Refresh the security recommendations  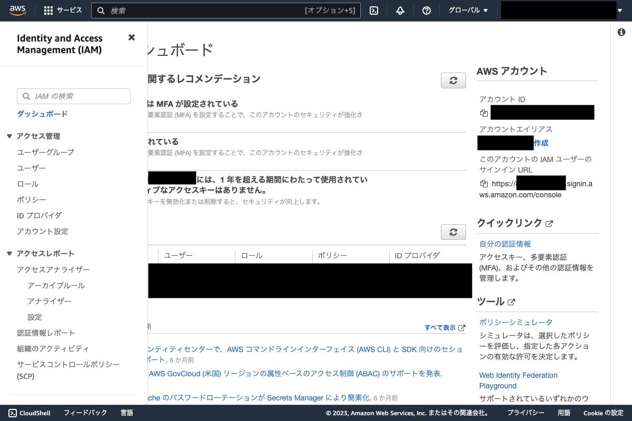click(453, 81)
